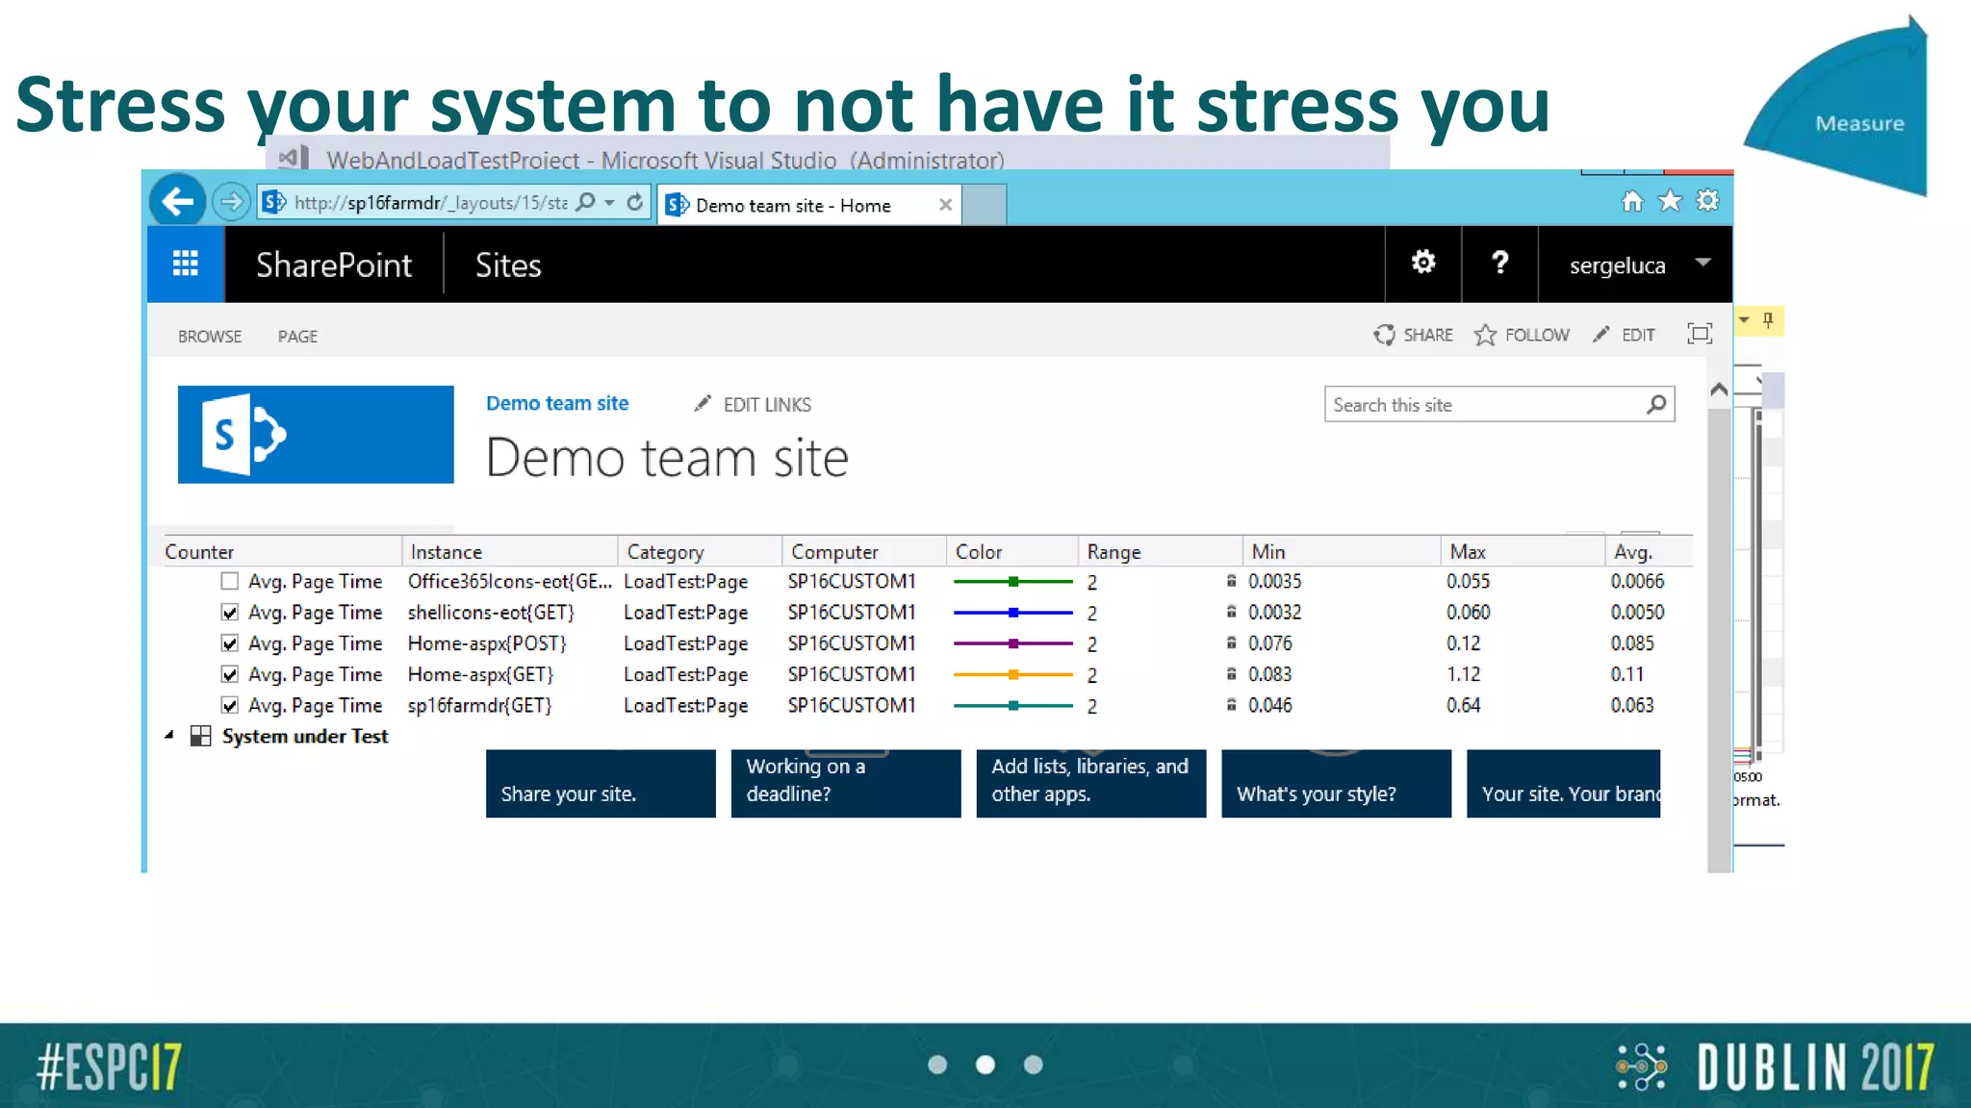This screenshot has width=1971, height=1108.
Task: Open the SharePoint app launcher waffle
Action: (x=186, y=264)
